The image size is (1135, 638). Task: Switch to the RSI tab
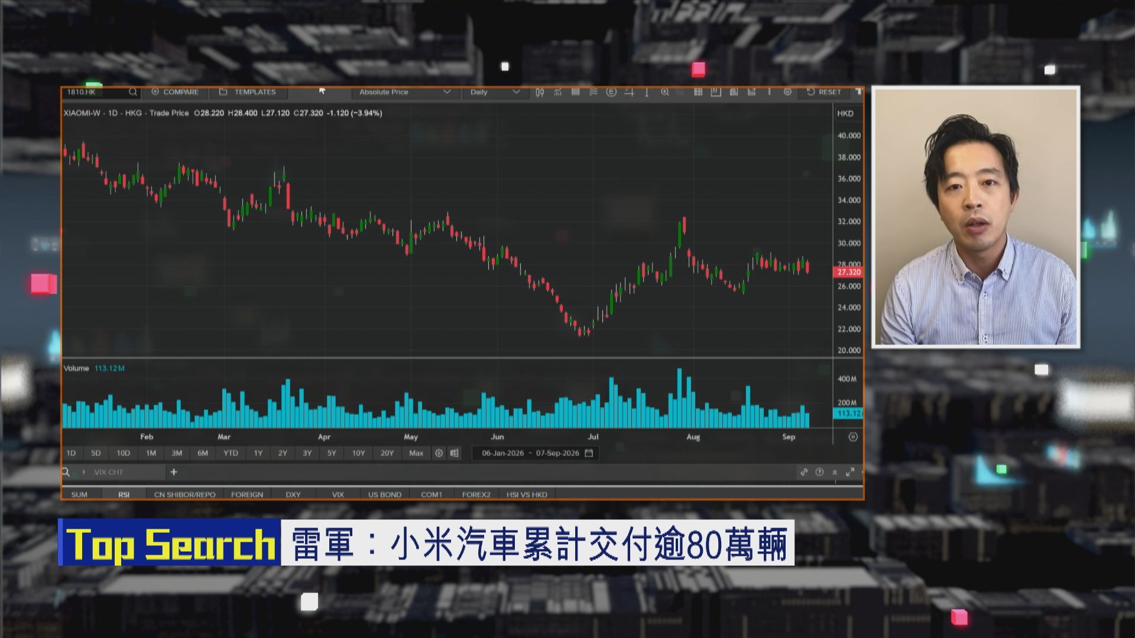coord(124,494)
